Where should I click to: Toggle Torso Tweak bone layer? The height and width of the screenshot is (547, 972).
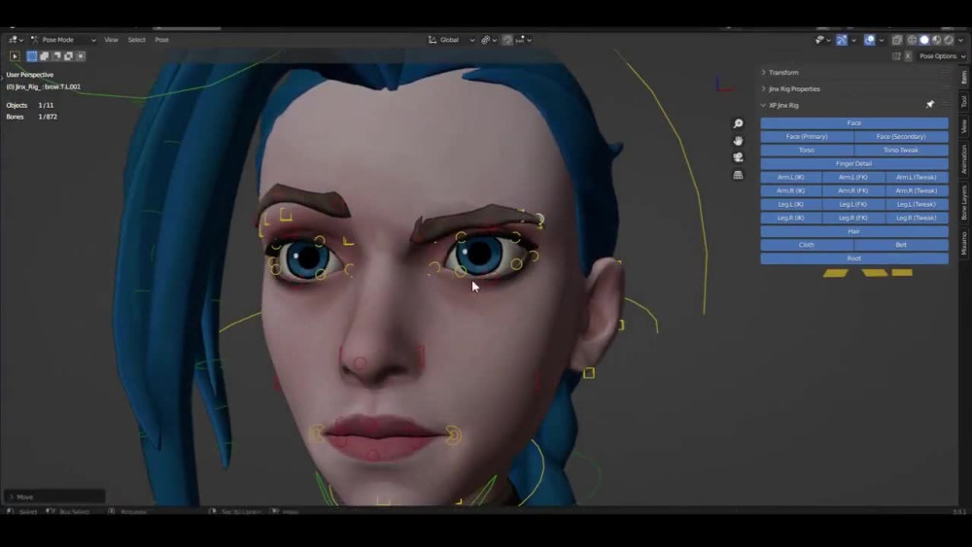(x=901, y=150)
